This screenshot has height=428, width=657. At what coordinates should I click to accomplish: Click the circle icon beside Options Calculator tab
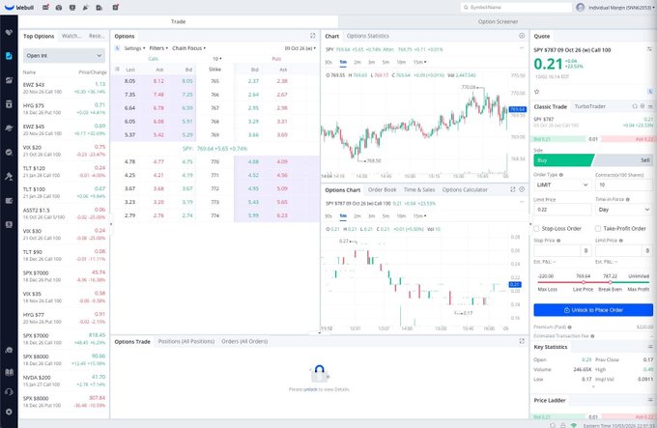[x=522, y=189]
